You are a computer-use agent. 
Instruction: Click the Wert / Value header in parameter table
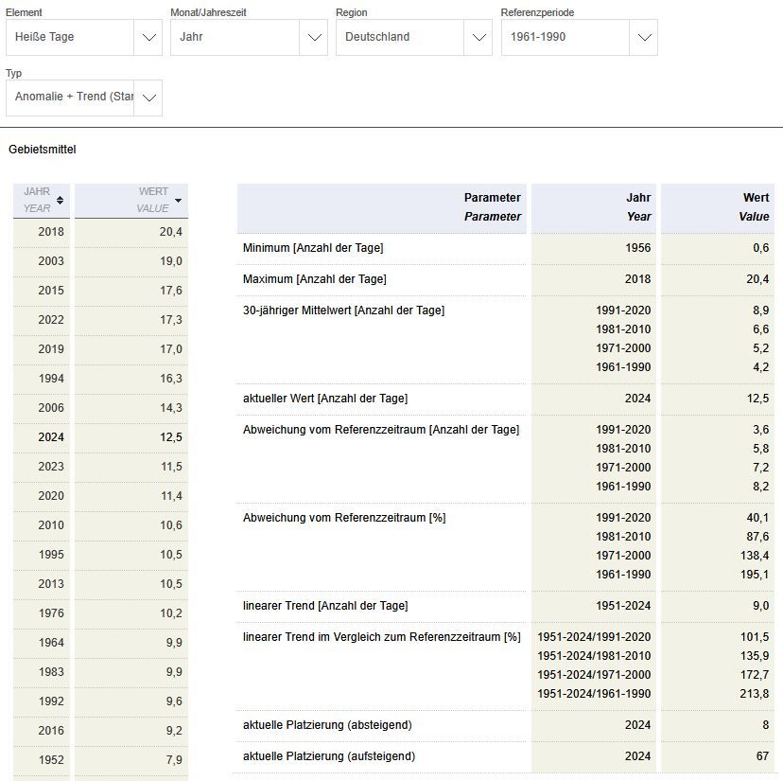click(x=717, y=207)
